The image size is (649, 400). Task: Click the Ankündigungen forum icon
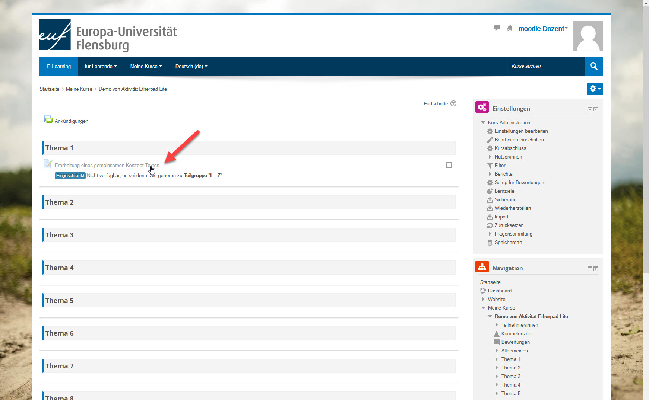click(x=48, y=120)
